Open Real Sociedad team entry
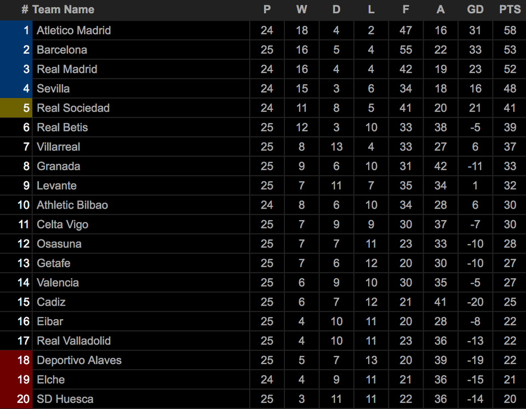 click(73, 108)
